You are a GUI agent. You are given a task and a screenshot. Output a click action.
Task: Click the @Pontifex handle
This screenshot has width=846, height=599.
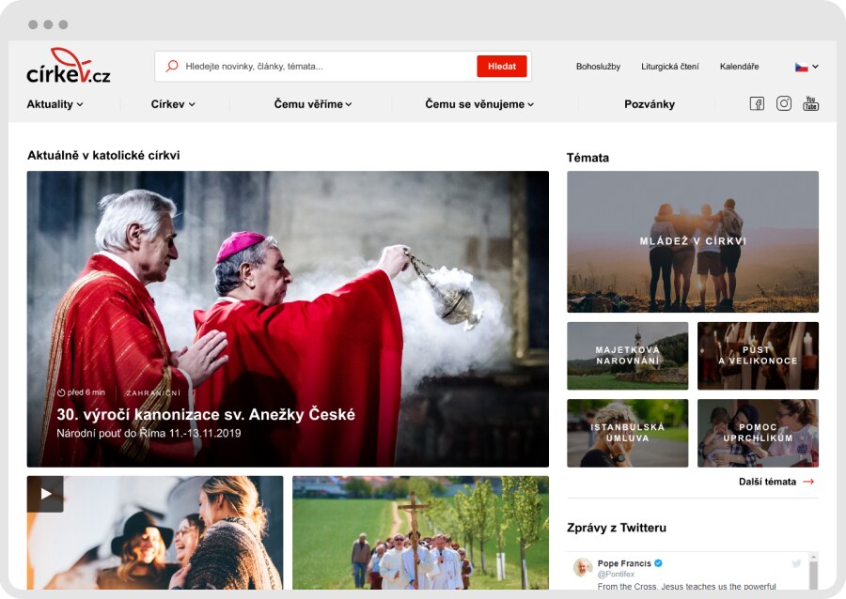pyautogui.click(x=616, y=575)
